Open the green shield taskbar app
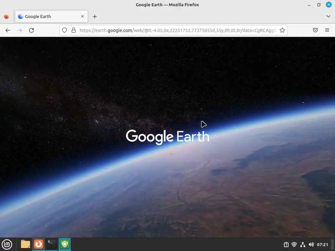This screenshot has width=335, height=251. tap(65, 244)
